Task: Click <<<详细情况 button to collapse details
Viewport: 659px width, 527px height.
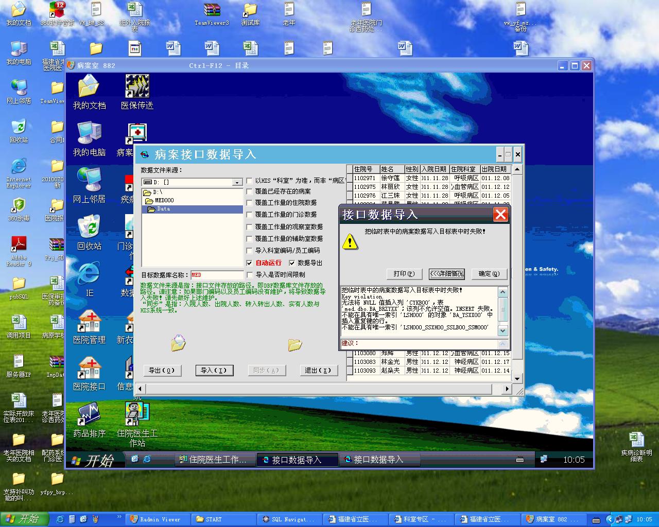Action: point(446,274)
